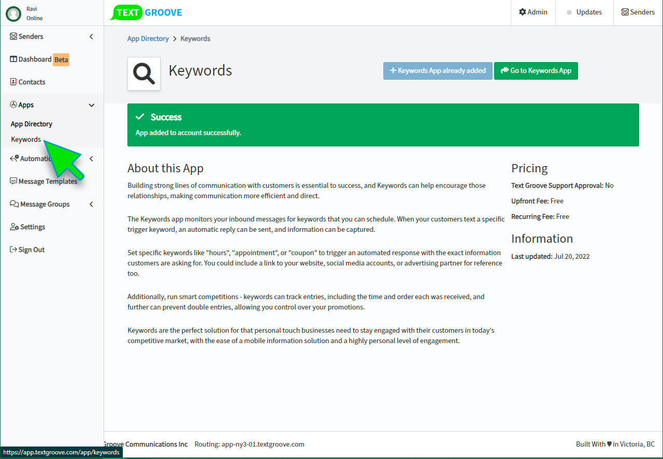Click the Sign Out arrow icon

(13, 250)
